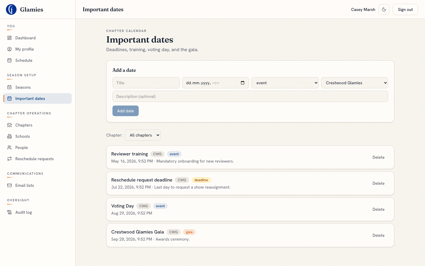Click the Audit log scroll icon

[x=9, y=212]
